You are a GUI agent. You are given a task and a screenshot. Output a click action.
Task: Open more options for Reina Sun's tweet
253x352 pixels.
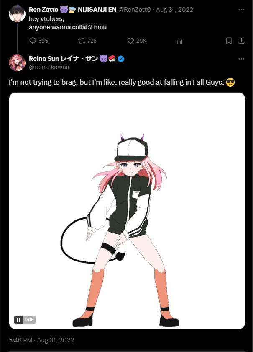click(241, 59)
